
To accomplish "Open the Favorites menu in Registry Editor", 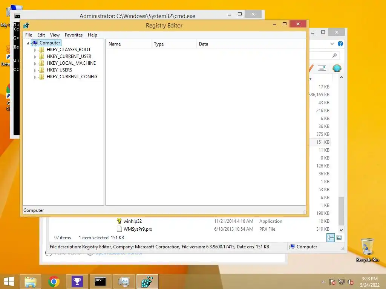I will 74,35.
